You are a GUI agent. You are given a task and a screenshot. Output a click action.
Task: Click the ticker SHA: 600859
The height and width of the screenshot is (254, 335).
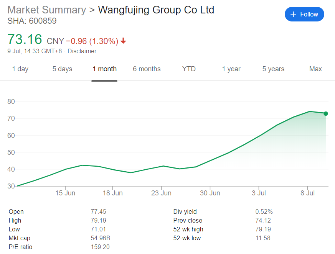tap(32, 21)
